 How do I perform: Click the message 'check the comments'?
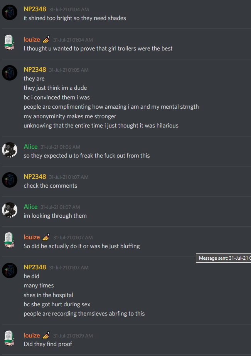click(x=51, y=185)
